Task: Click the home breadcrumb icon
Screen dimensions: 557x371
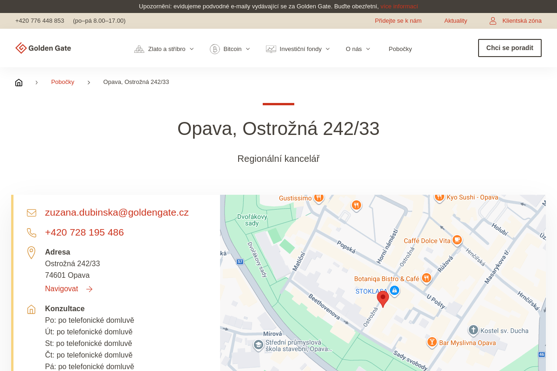Action: 19,83
